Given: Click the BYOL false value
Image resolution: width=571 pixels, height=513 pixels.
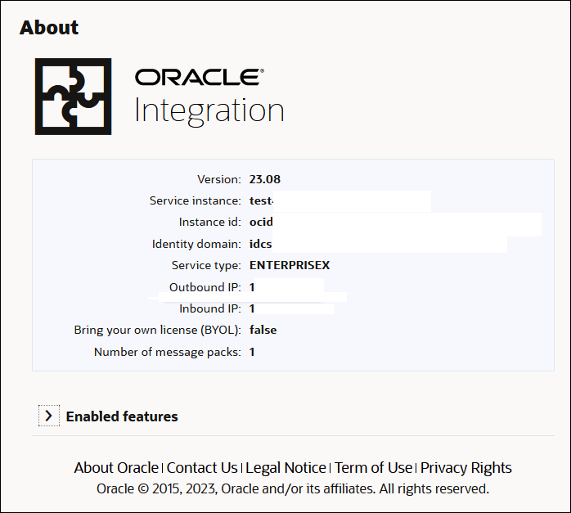Looking at the screenshot, I should click(x=263, y=330).
